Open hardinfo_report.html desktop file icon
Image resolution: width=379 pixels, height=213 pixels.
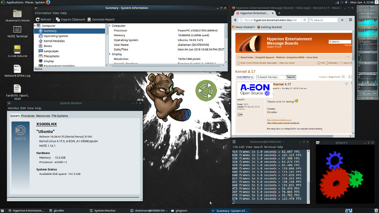pyautogui.click(x=17, y=89)
